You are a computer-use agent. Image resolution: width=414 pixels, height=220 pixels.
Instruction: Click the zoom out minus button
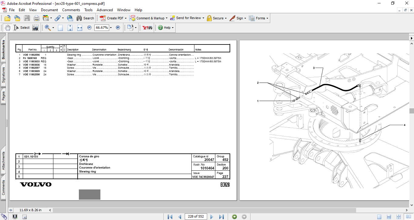(x=89, y=28)
